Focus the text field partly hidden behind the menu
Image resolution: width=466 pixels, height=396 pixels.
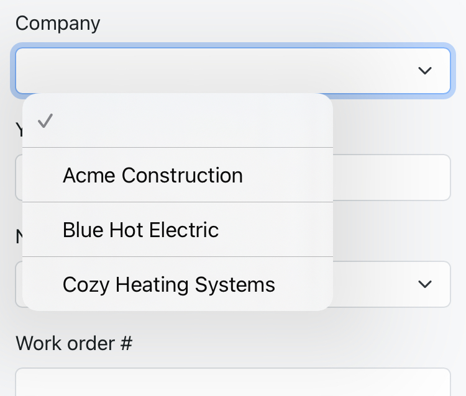click(391, 178)
